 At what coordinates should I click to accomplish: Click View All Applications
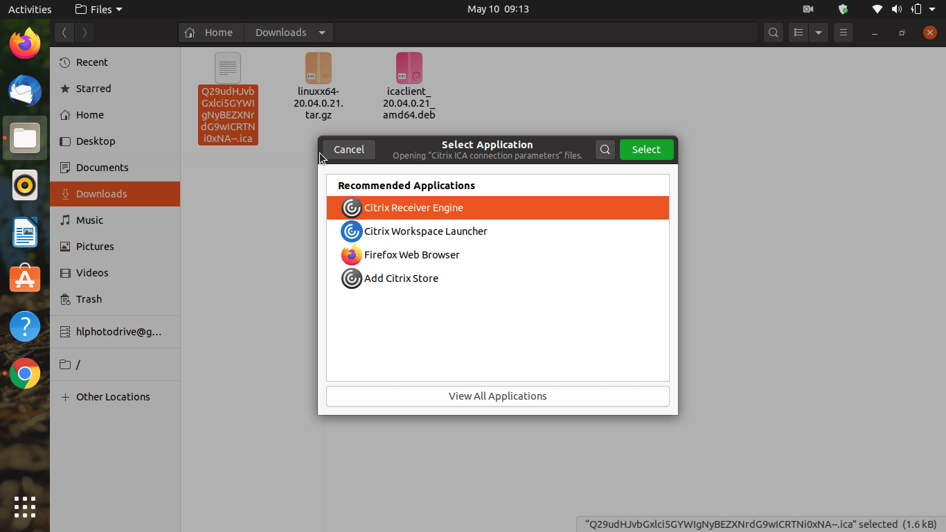pyautogui.click(x=498, y=396)
